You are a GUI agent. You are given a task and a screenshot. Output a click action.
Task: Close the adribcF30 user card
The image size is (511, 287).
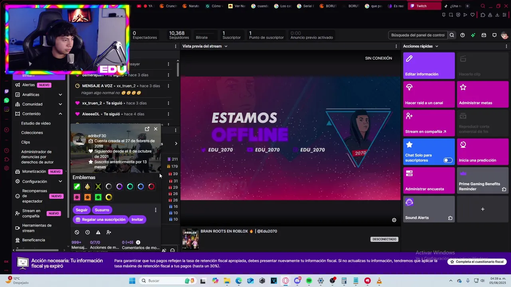(x=156, y=129)
